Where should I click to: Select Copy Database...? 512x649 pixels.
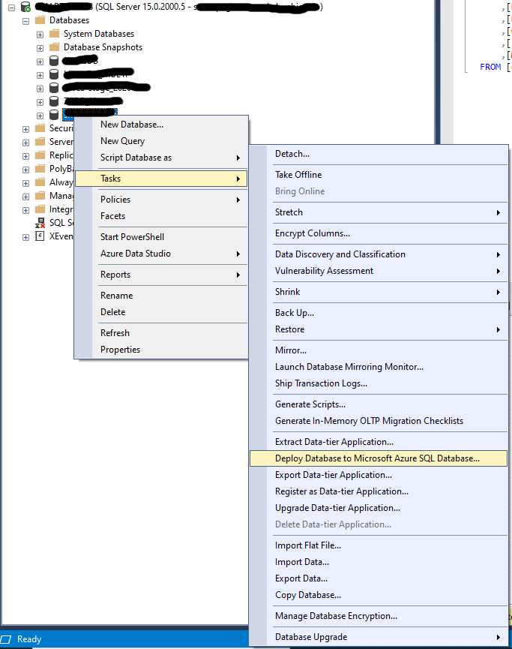click(x=379, y=595)
